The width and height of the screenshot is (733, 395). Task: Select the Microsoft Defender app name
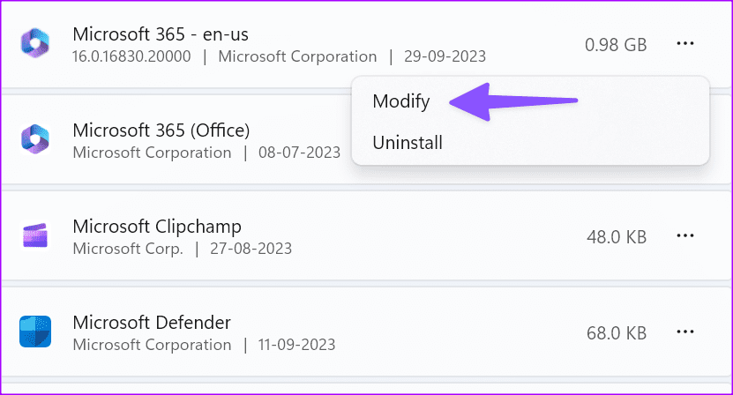[x=152, y=323]
